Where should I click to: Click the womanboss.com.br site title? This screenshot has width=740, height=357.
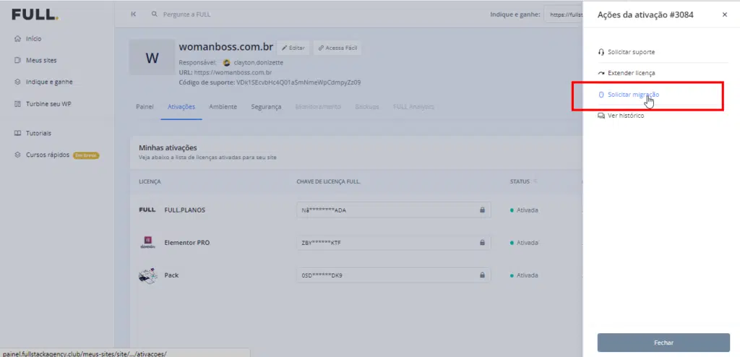[x=226, y=47]
